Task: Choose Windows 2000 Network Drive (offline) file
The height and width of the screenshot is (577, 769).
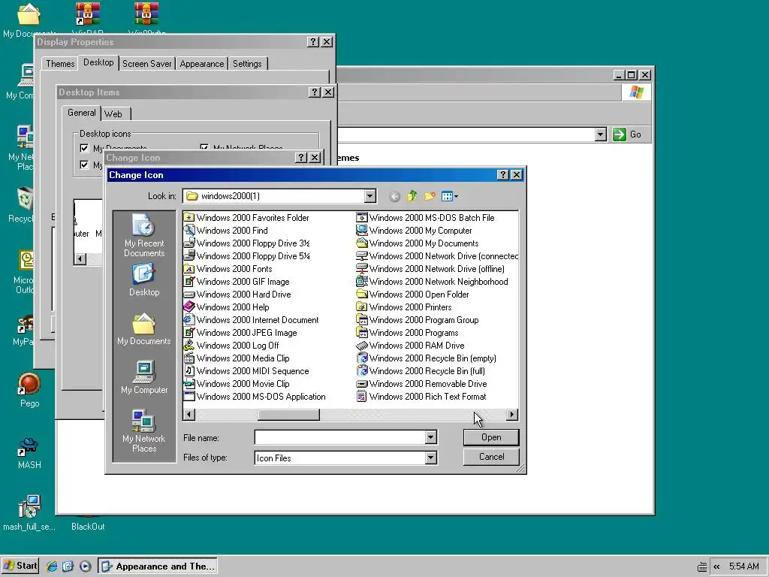Action: [x=430, y=268]
